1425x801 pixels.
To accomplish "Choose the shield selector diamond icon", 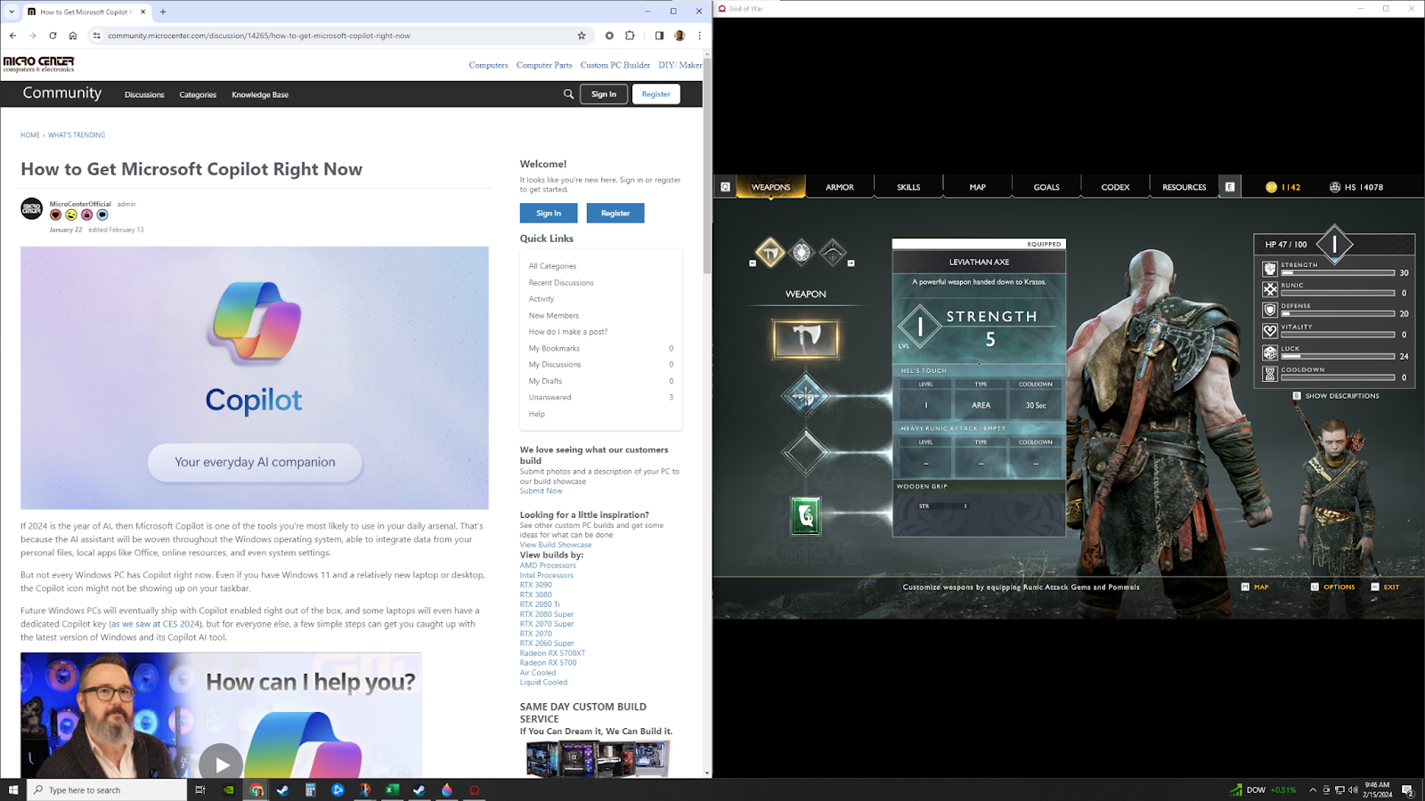I will coord(802,253).
